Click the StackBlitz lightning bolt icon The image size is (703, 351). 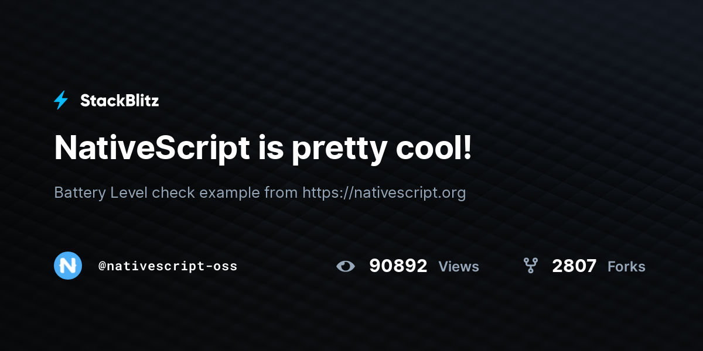(61, 100)
